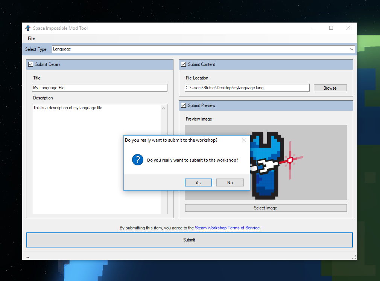380x281 pixels.
Task: Click the 'Select Type' label
Action: [36, 49]
